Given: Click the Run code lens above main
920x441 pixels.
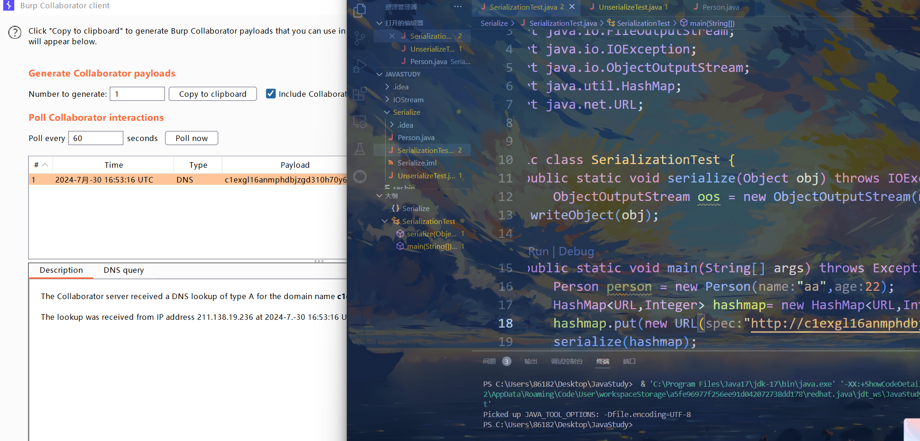Looking at the screenshot, I should (539, 251).
